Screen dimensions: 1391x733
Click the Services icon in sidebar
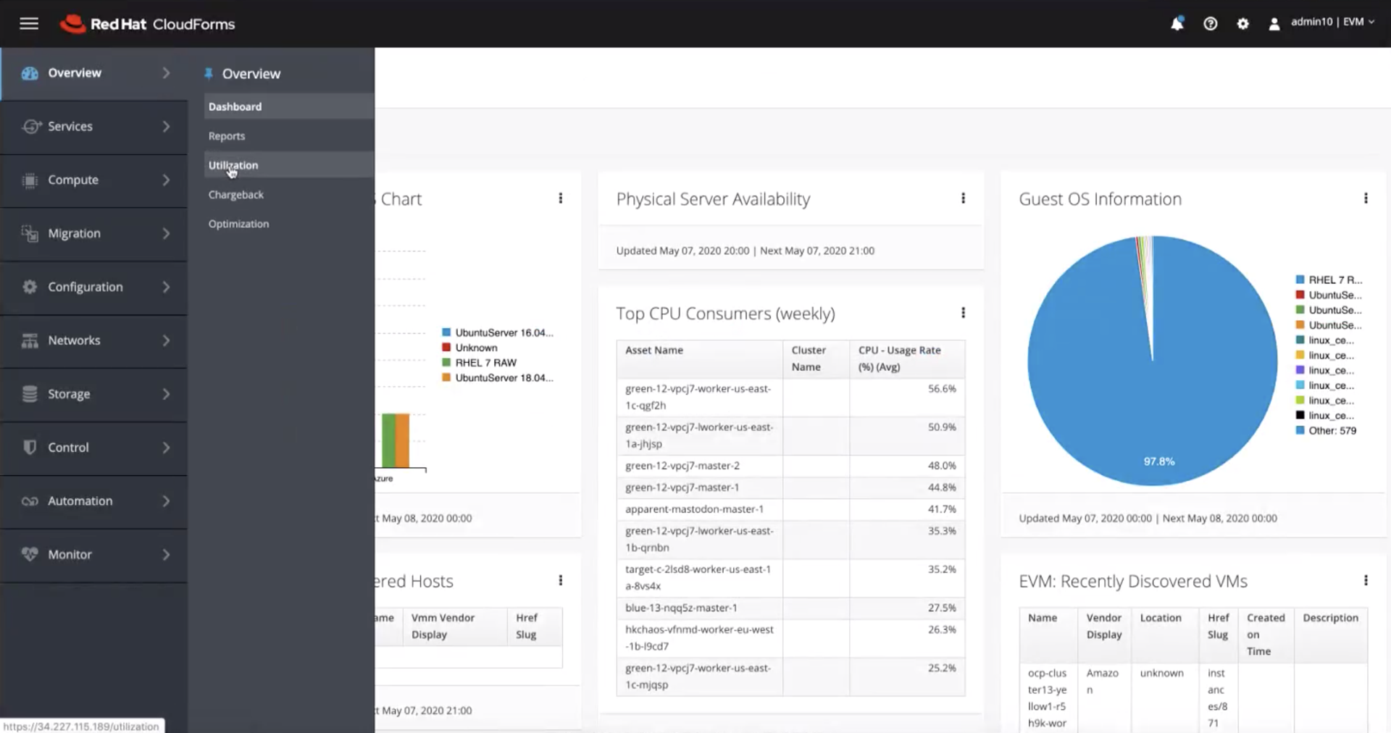pos(30,126)
